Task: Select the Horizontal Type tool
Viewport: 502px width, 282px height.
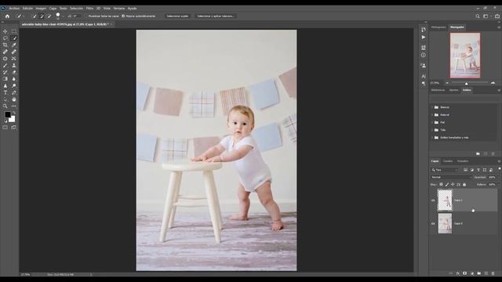Action: [5, 92]
